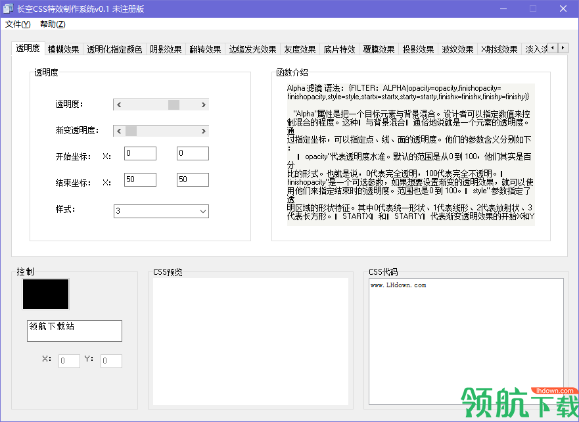Click the 函数介绍 description text box
The width and height of the screenshot is (579, 422).
pyautogui.click(x=411, y=154)
